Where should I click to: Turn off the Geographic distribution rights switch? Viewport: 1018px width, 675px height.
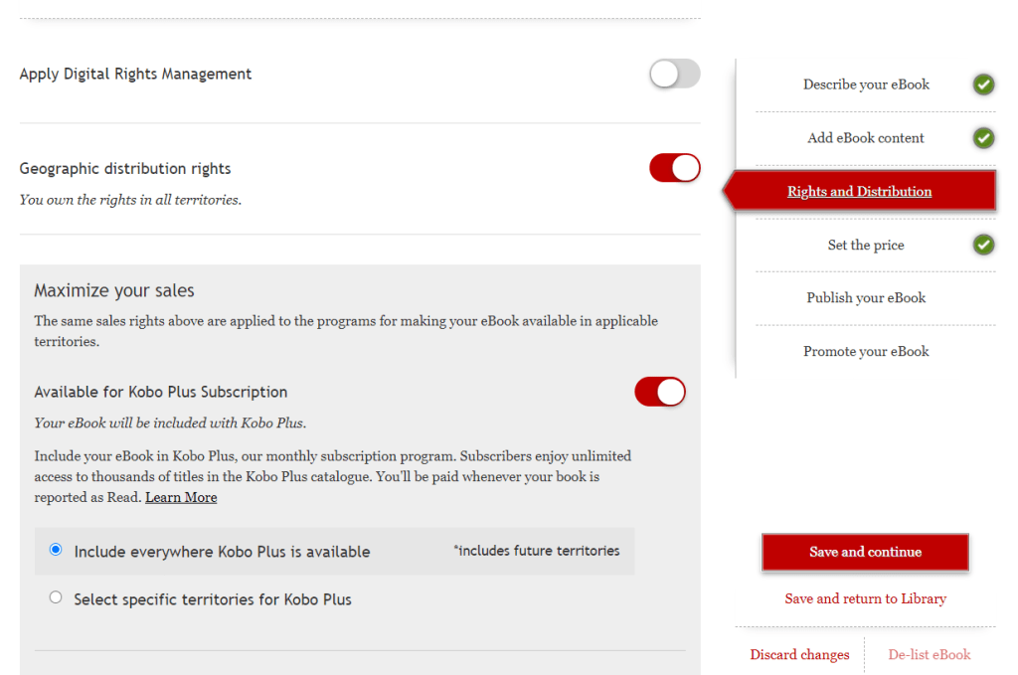pos(675,168)
